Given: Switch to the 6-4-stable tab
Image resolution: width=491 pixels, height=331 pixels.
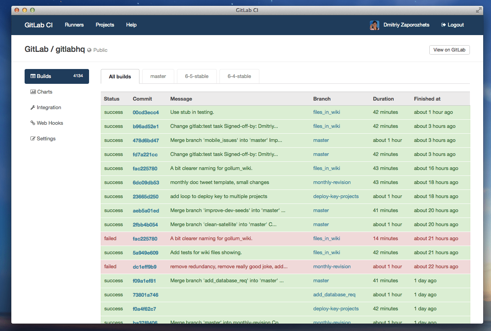Looking at the screenshot, I should coord(239,76).
